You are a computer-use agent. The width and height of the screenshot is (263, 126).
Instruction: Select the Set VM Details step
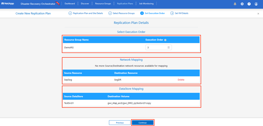[179, 13]
